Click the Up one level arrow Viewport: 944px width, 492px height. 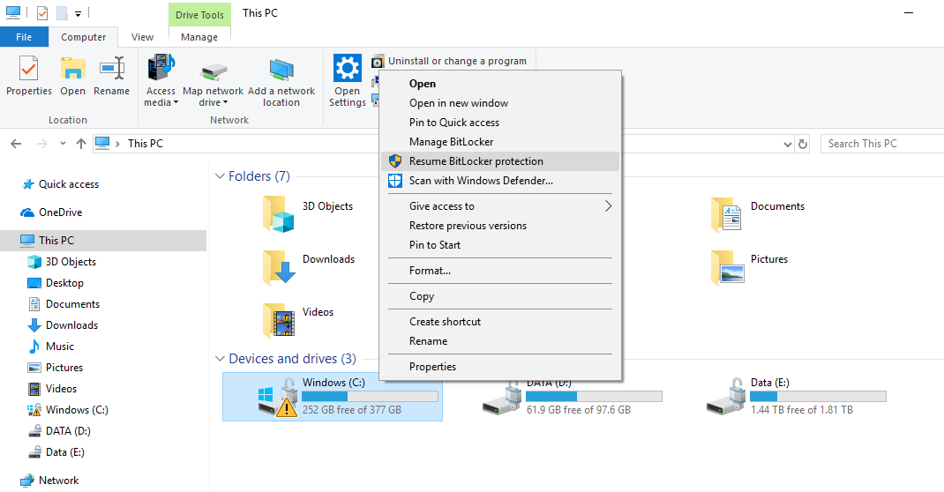80,144
